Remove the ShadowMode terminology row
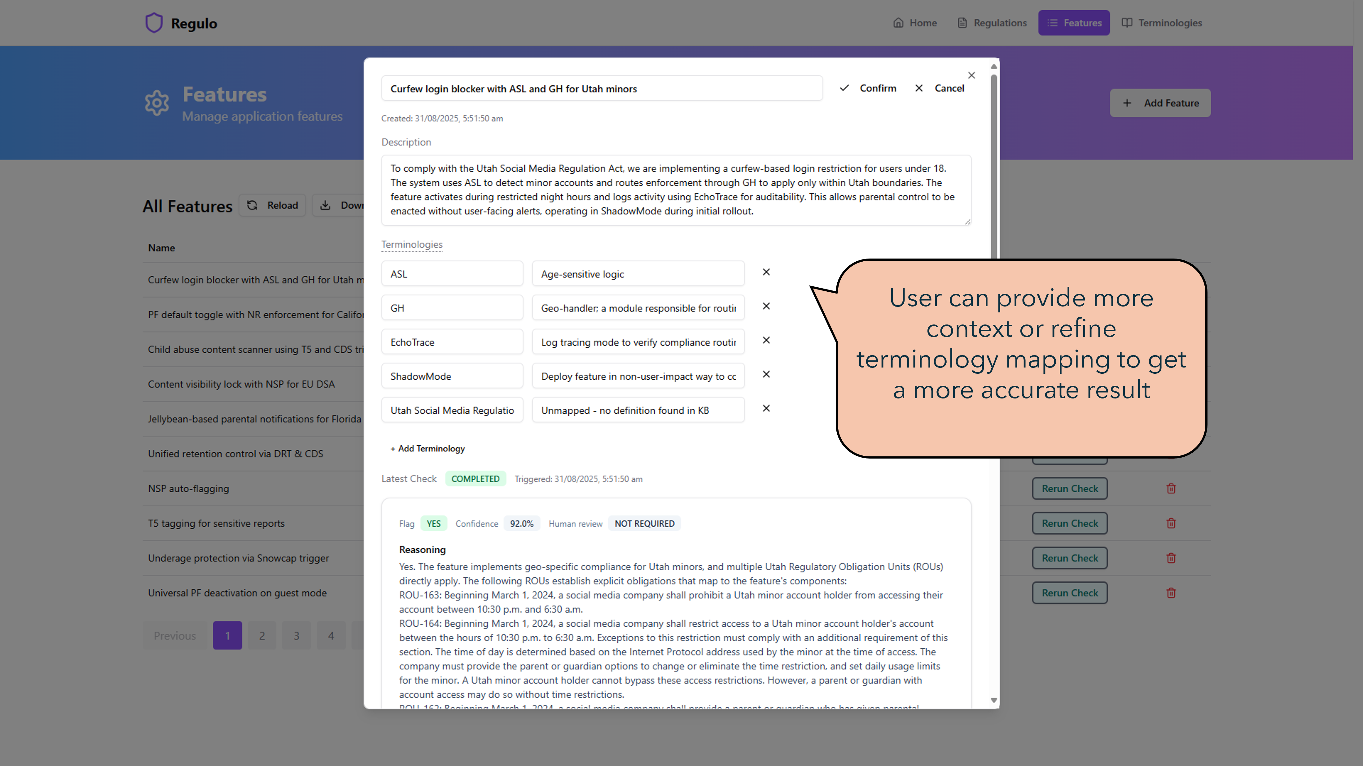Screen dimensions: 1363x766 coord(766,374)
